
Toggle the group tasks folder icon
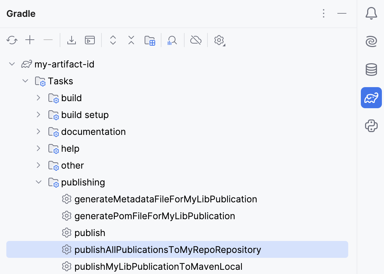150,40
